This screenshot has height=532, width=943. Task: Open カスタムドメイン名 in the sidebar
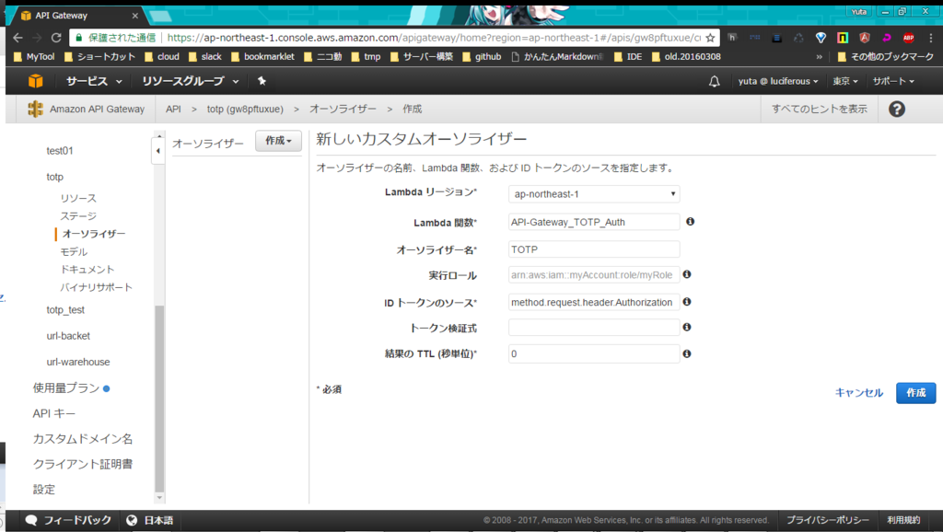click(82, 439)
